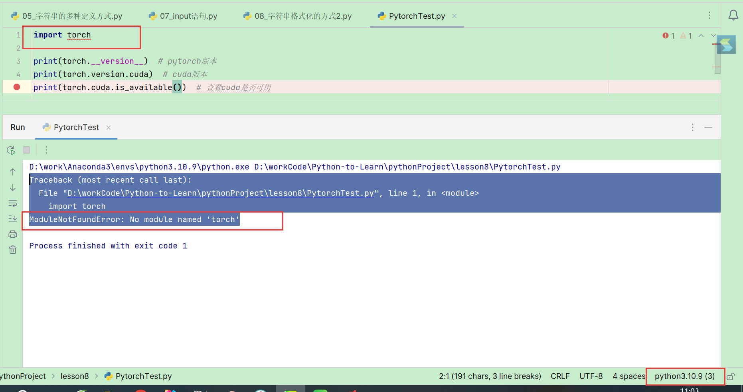The width and height of the screenshot is (743, 392).
Task: Toggle the breakpoint on line 5
Action: pyautogui.click(x=16, y=87)
